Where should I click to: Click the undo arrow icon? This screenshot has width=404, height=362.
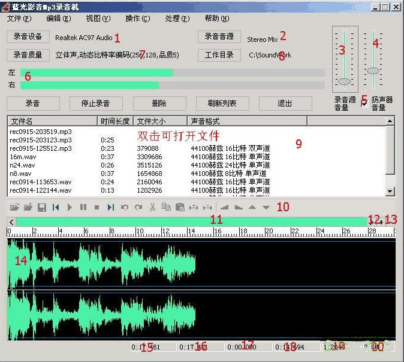tap(124, 207)
